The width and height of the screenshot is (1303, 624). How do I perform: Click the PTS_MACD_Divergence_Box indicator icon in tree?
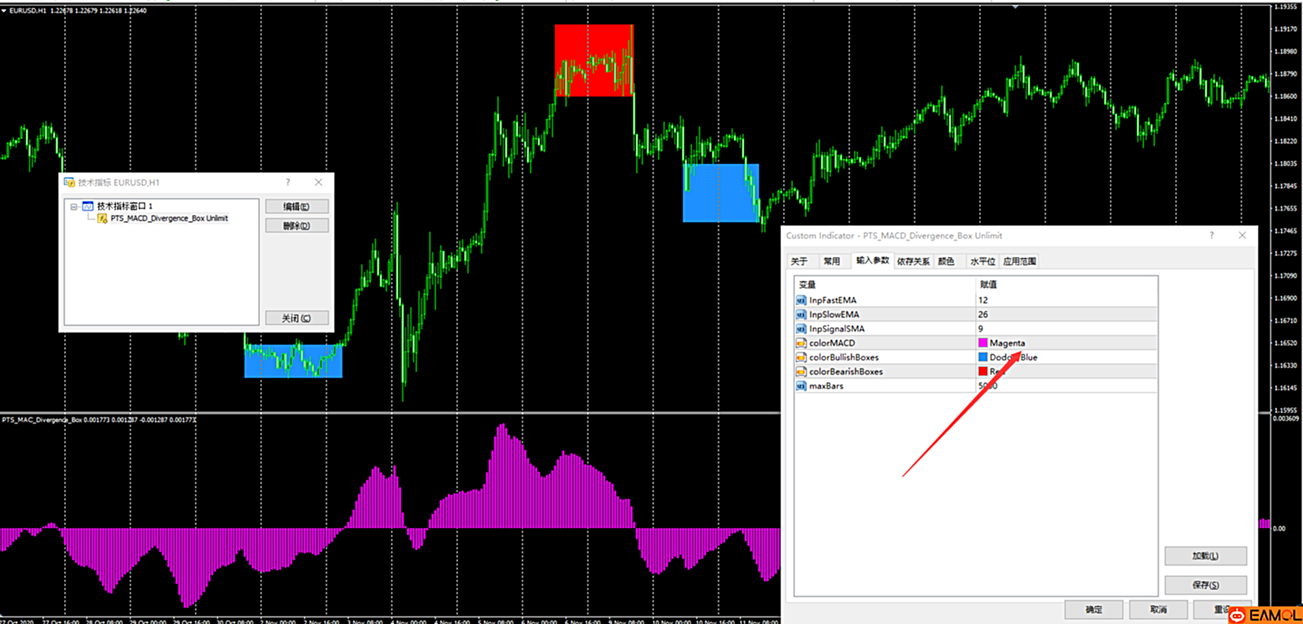(102, 219)
